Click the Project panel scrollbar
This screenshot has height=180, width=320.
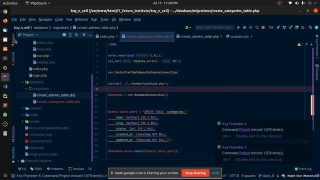(x=92, y=117)
